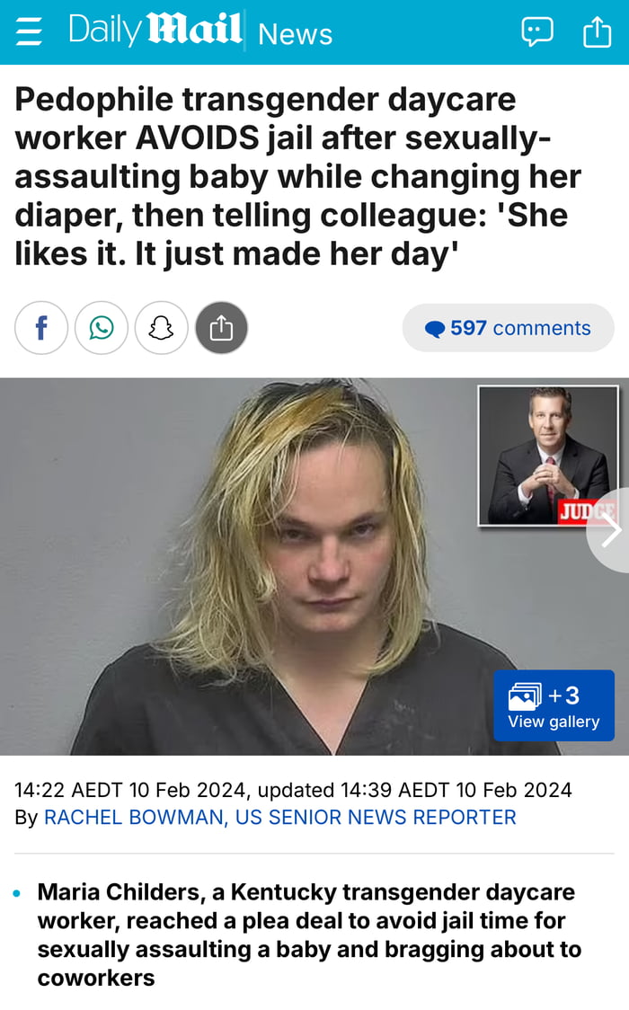629x1010 pixels.
Task: Click the US Senior News Reporter link text
Action: pos(376,817)
